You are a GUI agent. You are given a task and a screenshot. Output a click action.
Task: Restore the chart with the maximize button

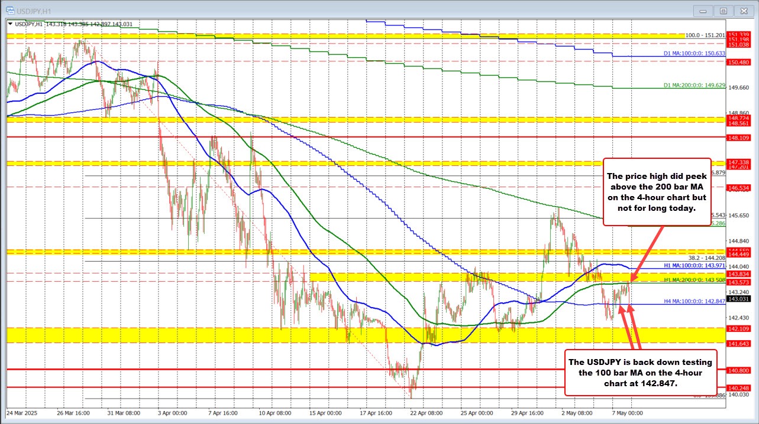[x=724, y=10]
